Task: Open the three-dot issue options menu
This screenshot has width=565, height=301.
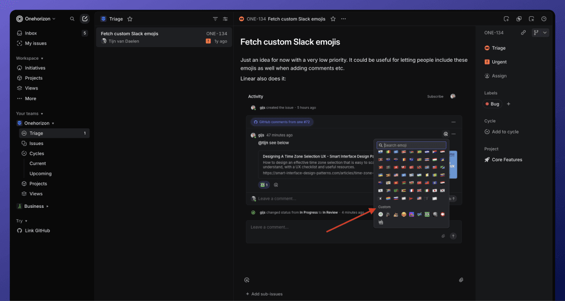Action: coord(343,19)
